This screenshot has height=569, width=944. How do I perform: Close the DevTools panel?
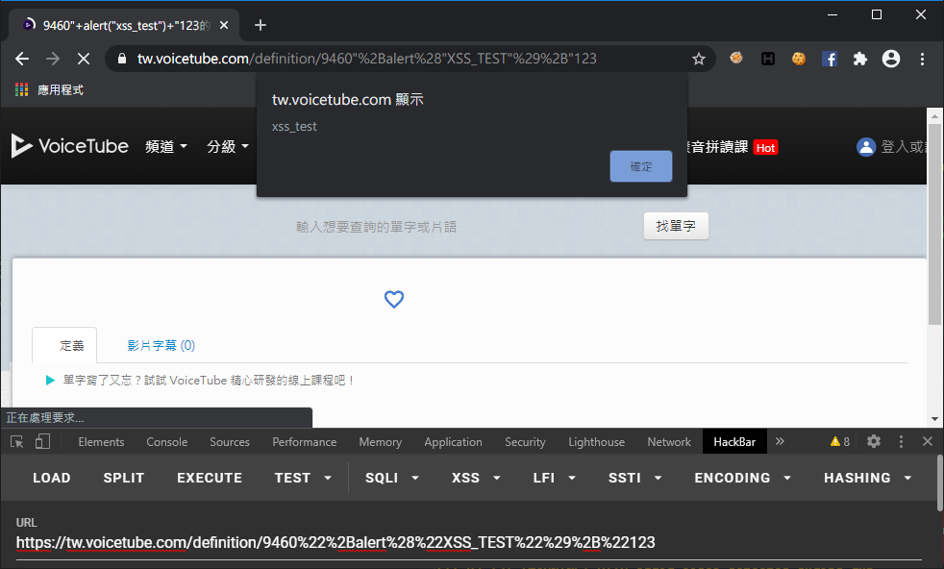pos(928,441)
